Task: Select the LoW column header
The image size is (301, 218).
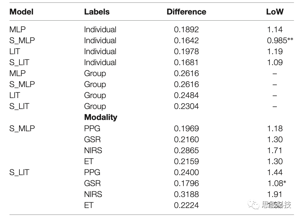Action: (x=275, y=12)
